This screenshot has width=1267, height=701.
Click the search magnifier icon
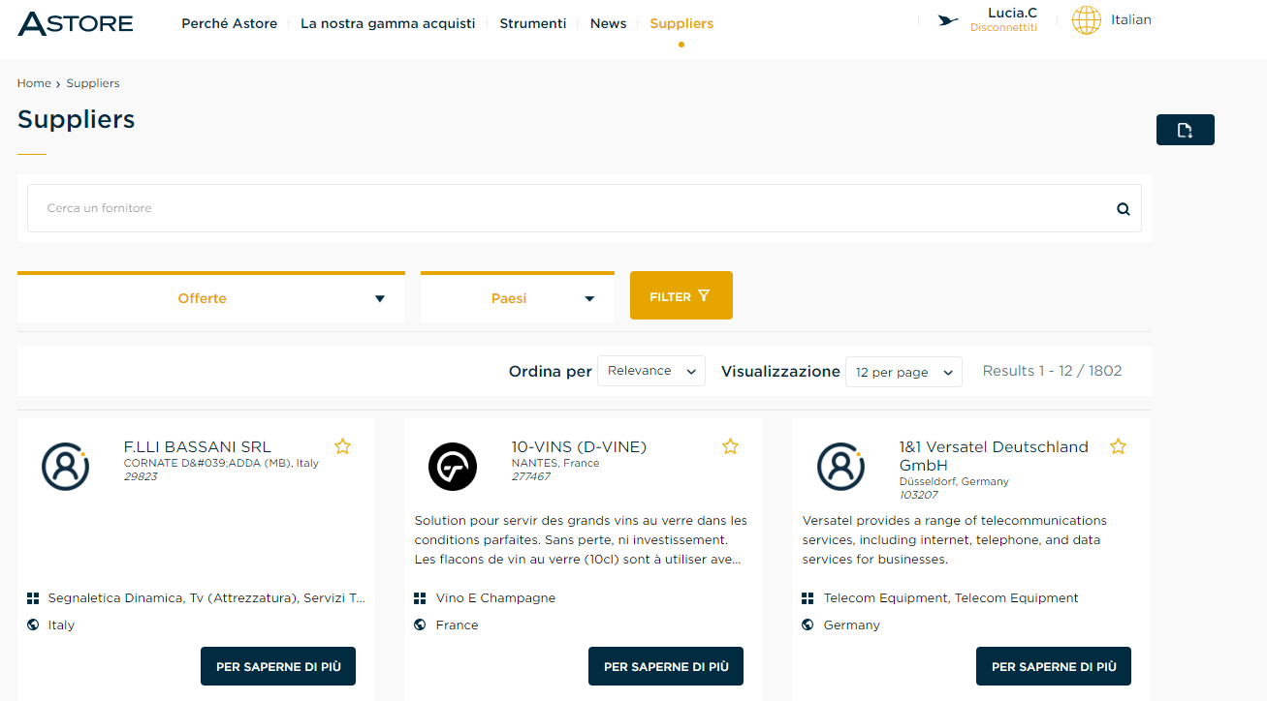pos(1124,208)
